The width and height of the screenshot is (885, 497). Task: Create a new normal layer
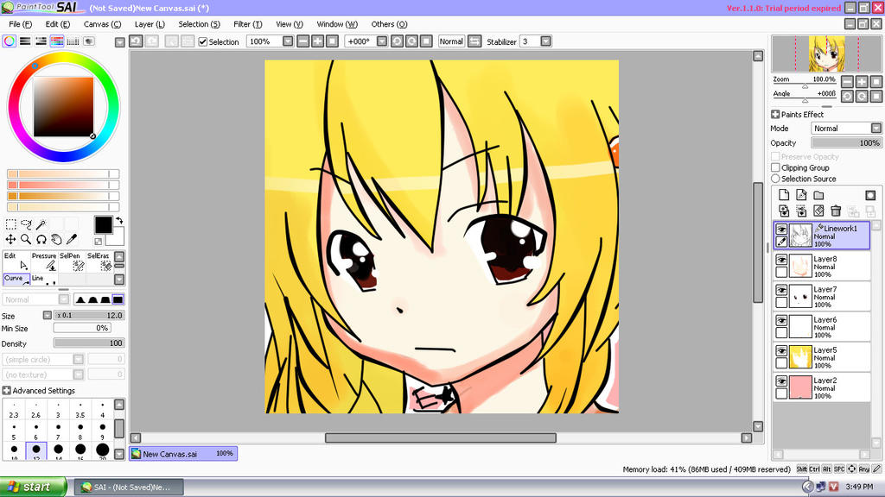[784, 195]
